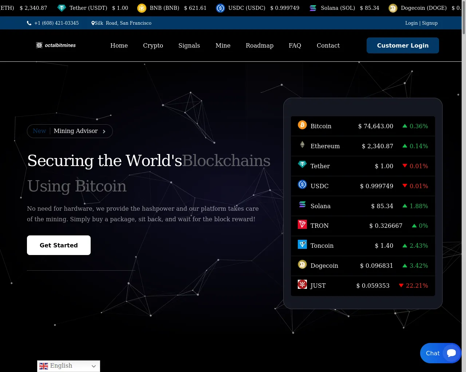Click the chevron on Mining Advisor pill
This screenshot has width=466, height=372.
[104, 132]
